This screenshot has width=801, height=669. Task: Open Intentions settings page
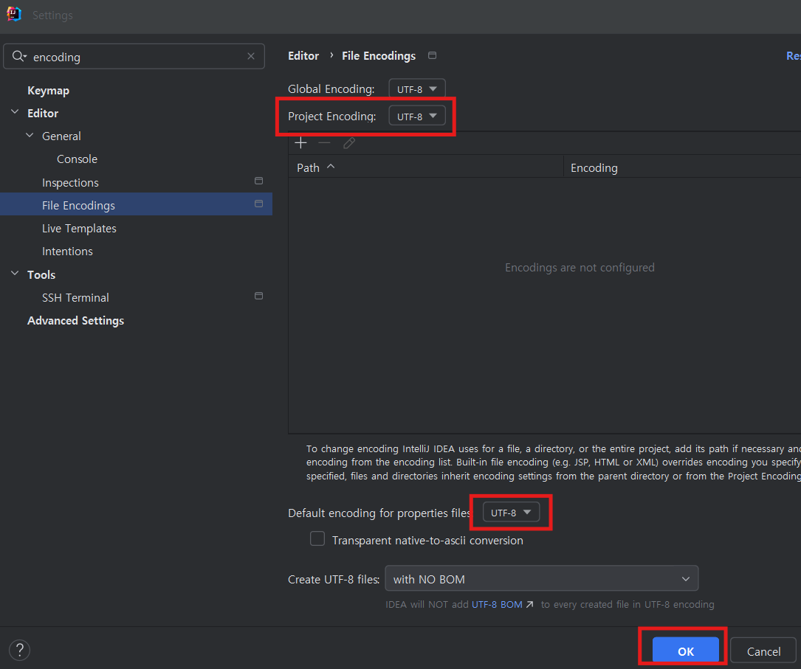coord(67,252)
